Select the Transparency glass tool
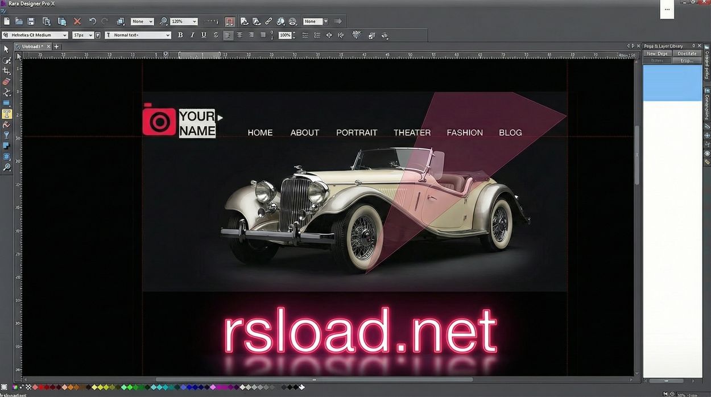711x397 pixels. 7,135
